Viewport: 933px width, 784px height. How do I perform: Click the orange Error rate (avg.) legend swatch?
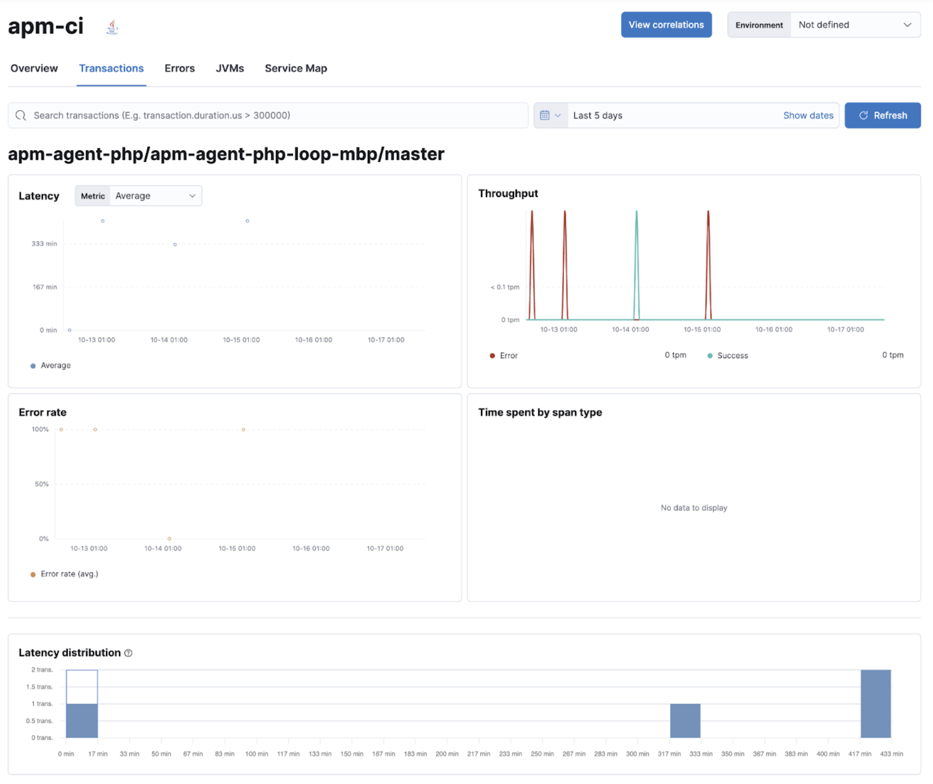pos(33,573)
